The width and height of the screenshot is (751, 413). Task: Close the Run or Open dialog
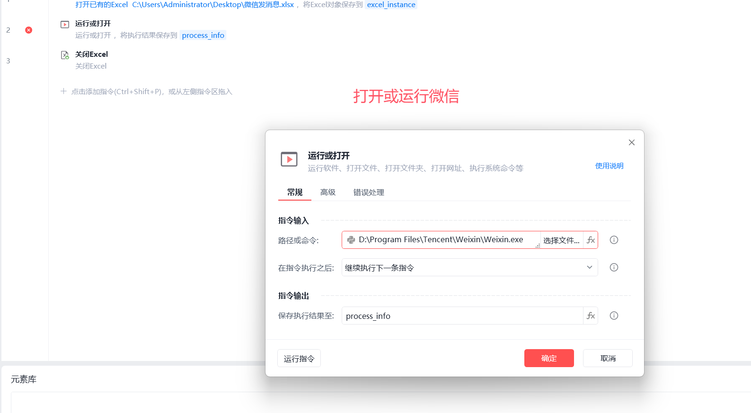coord(631,142)
